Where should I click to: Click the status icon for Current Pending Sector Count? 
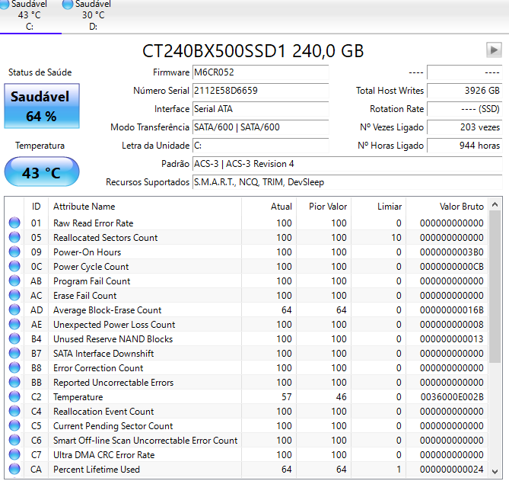[14, 425]
